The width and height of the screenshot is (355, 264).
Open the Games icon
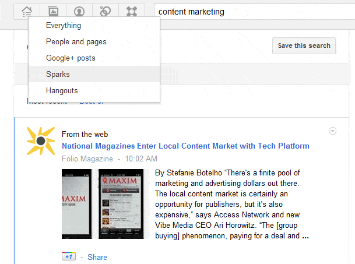[x=132, y=11]
